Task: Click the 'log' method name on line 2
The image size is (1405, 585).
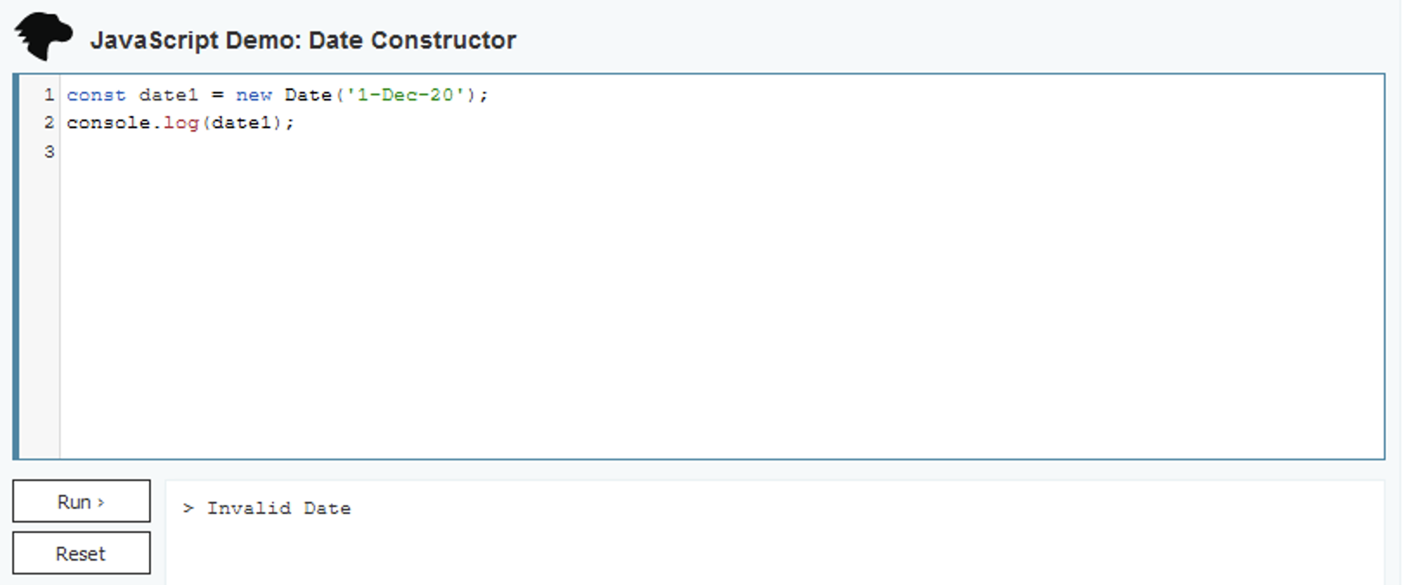Action: [185, 123]
